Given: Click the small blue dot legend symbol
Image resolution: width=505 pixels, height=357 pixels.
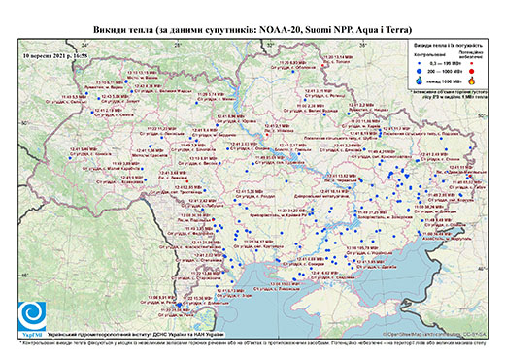Looking at the screenshot, I should click(420, 63).
